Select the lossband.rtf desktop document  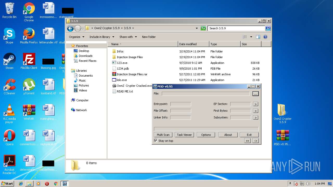click(x=48, y=87)
